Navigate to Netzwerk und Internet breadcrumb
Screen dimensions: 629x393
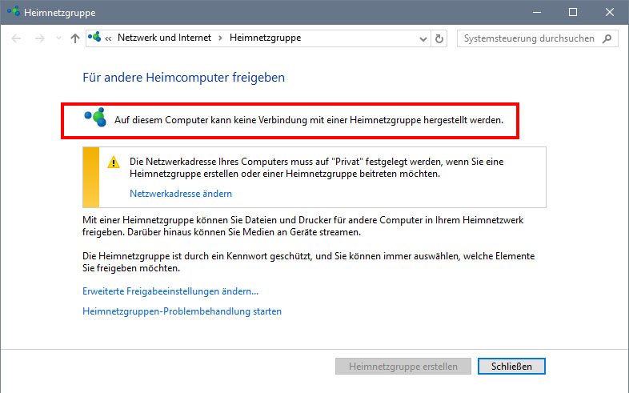(x=163, y=38)
